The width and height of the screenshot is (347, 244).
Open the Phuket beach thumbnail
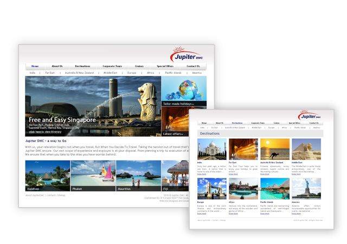pyautogui.click(x=93, y=176)
